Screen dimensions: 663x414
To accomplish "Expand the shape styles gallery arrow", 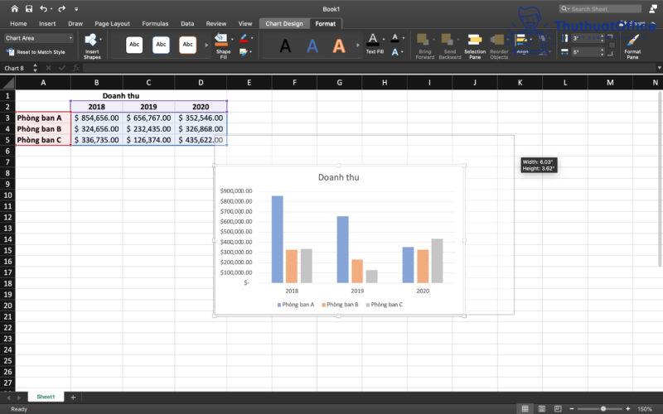I will (x=206, y=45).
